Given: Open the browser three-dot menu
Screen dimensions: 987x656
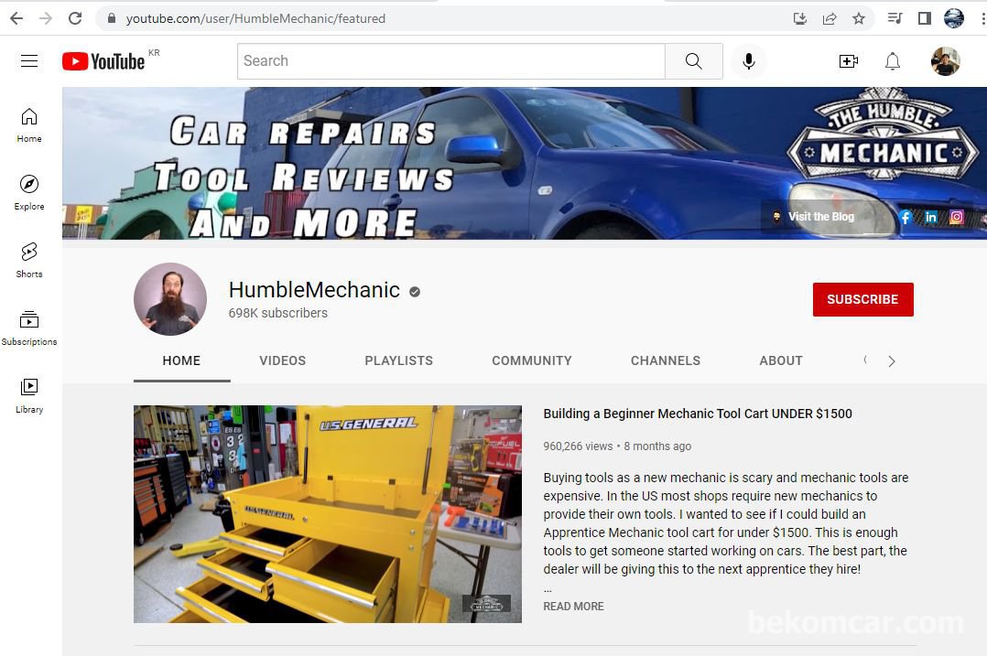Looking at the screenshot, I should 982,18.
